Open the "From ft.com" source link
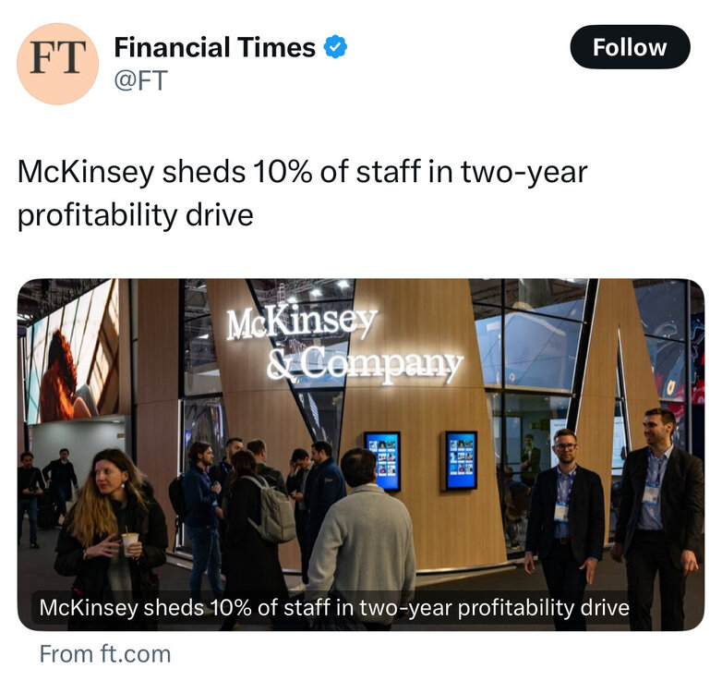 [x=104, y=654]
